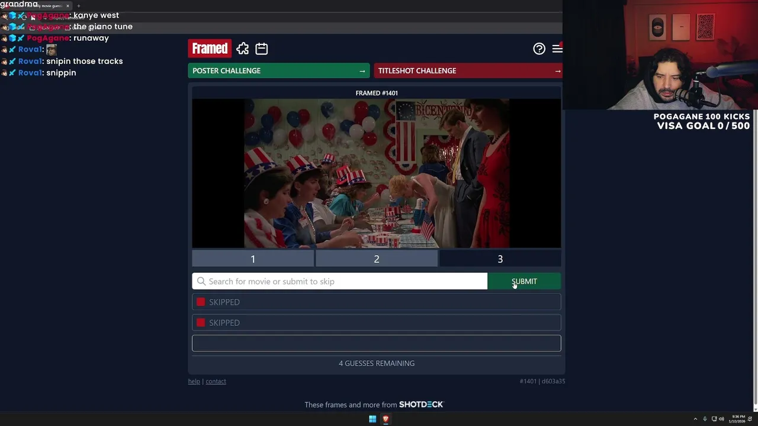Click the first Skipped guess row

point(377,302)
